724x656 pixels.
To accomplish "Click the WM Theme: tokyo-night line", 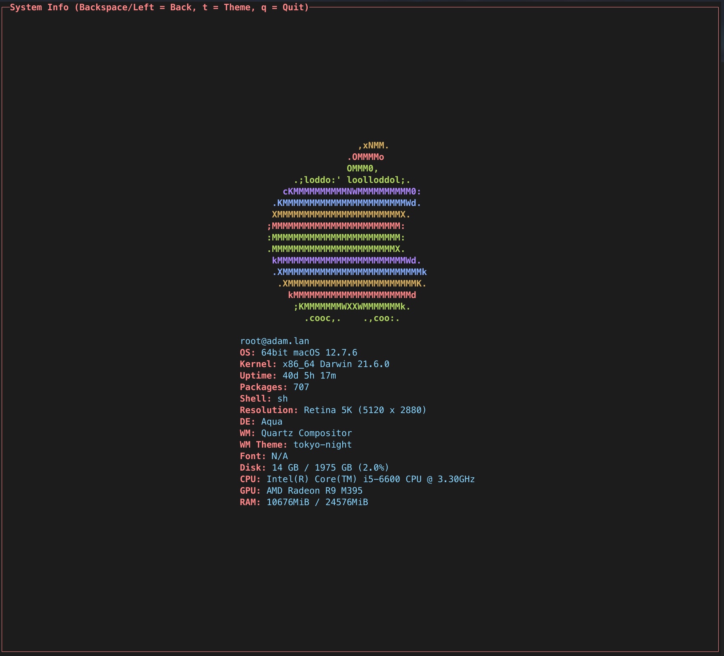I will [296, 445].
